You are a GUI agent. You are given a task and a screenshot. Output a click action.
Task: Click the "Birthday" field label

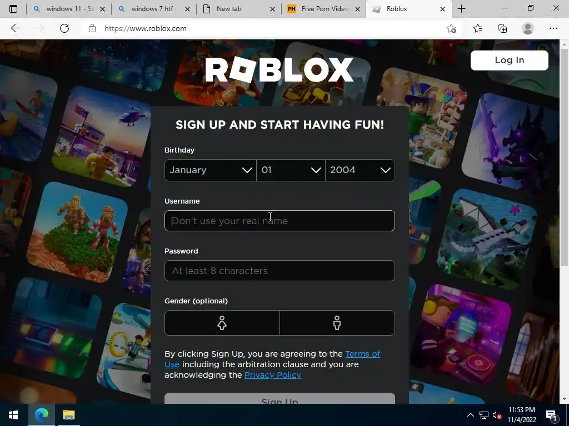pos(179,150)
